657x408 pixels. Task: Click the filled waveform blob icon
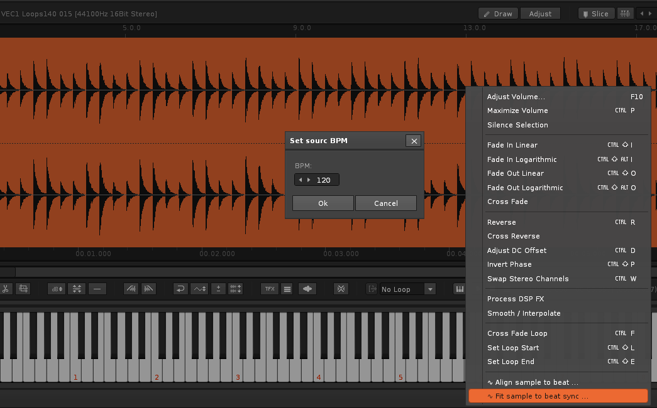tap(307, 289)
